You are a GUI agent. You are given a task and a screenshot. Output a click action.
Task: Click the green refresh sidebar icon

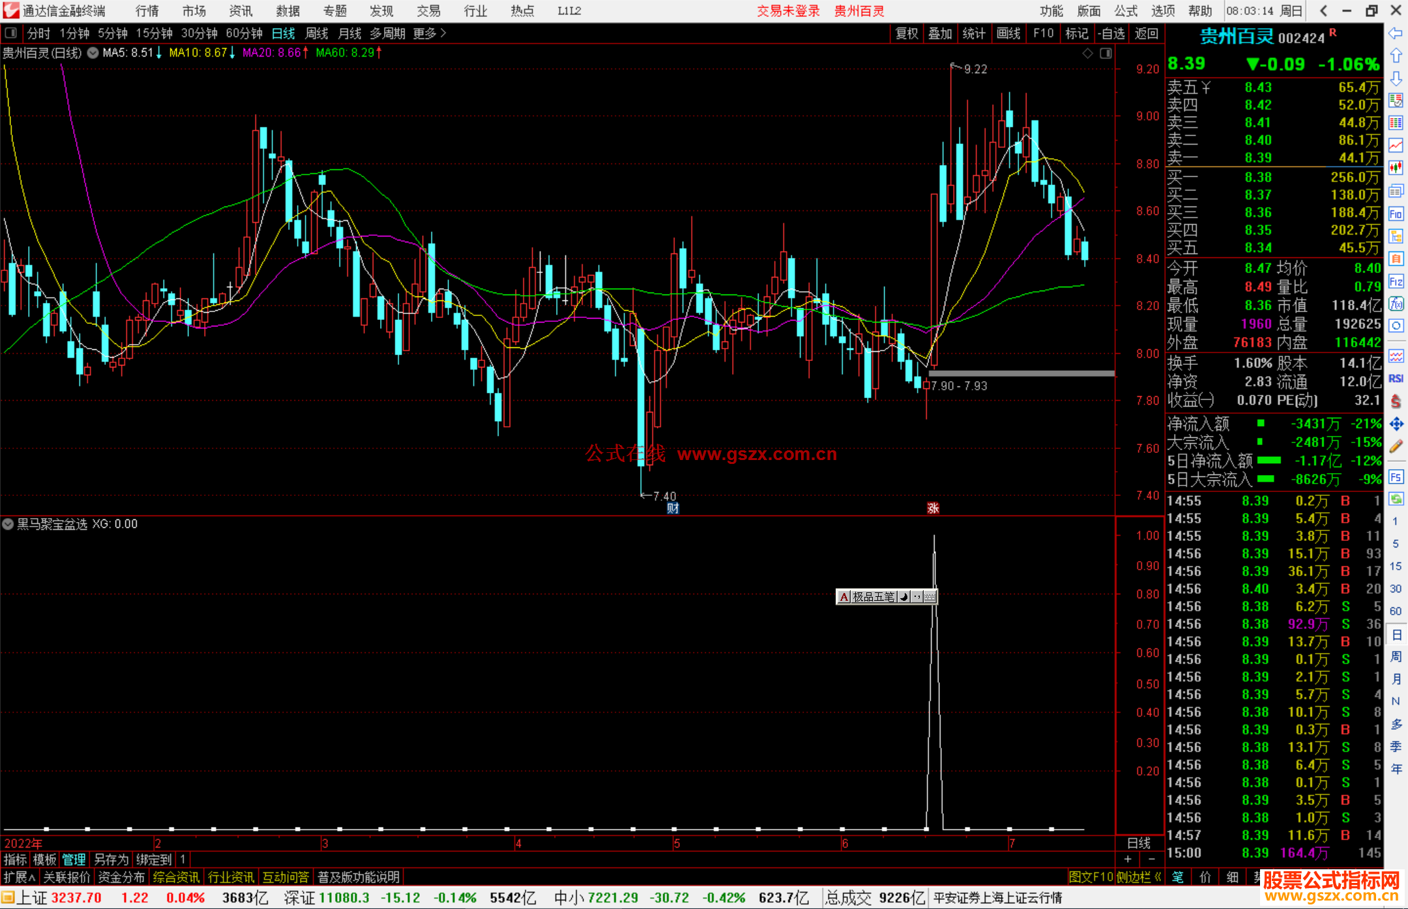tap(1396, 499)
